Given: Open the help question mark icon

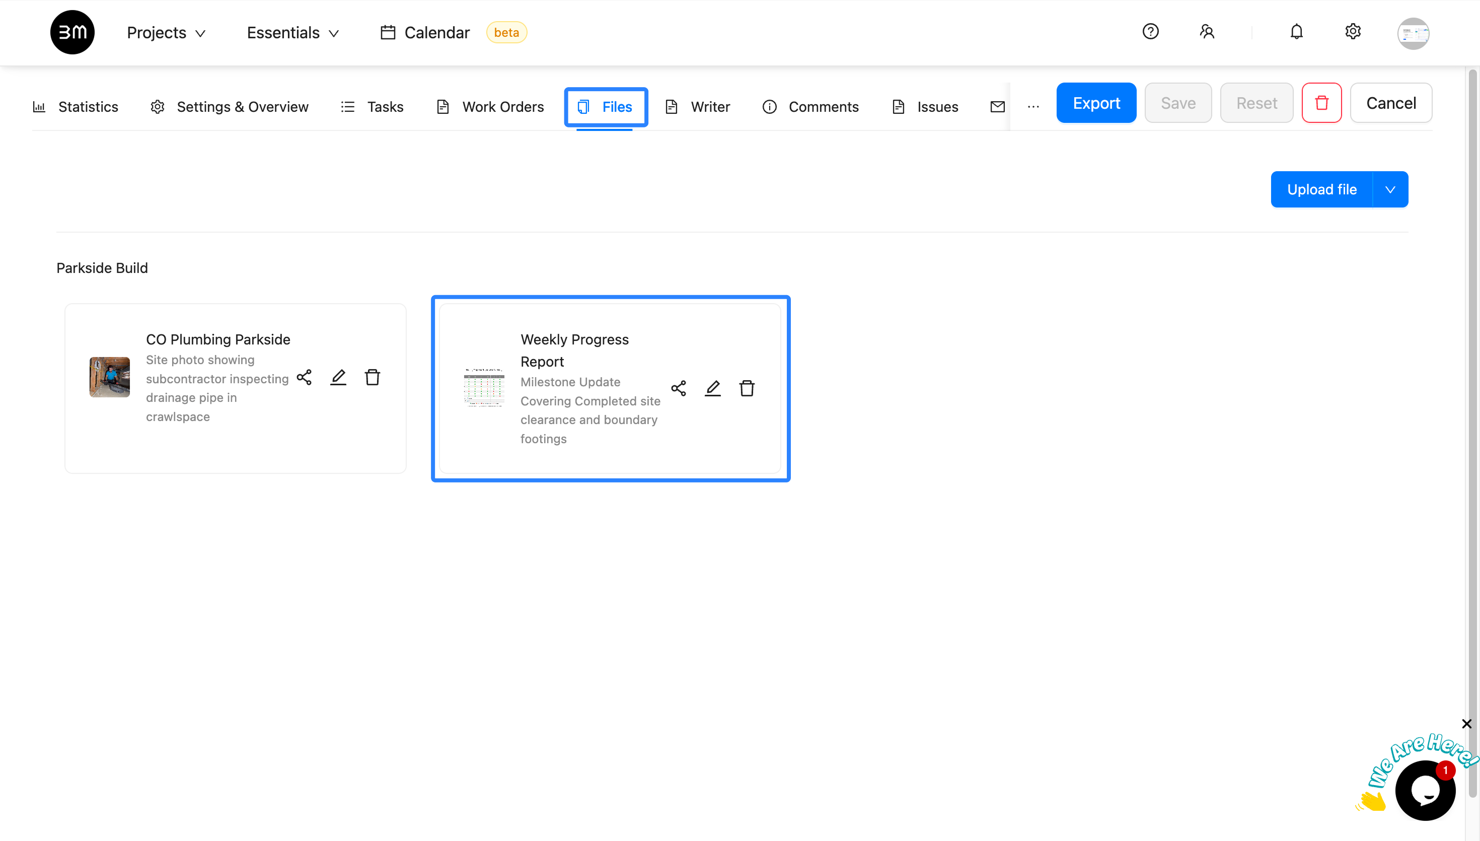Looking at the screenshot, I should [1150, 32].
